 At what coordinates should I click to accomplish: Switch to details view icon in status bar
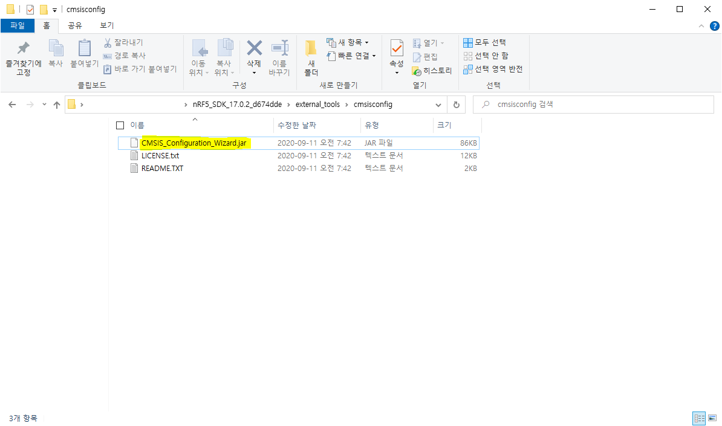click(x=699, y=418)
